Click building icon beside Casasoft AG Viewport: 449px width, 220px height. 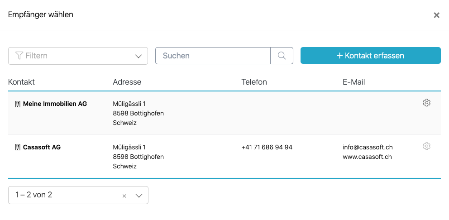18,147
